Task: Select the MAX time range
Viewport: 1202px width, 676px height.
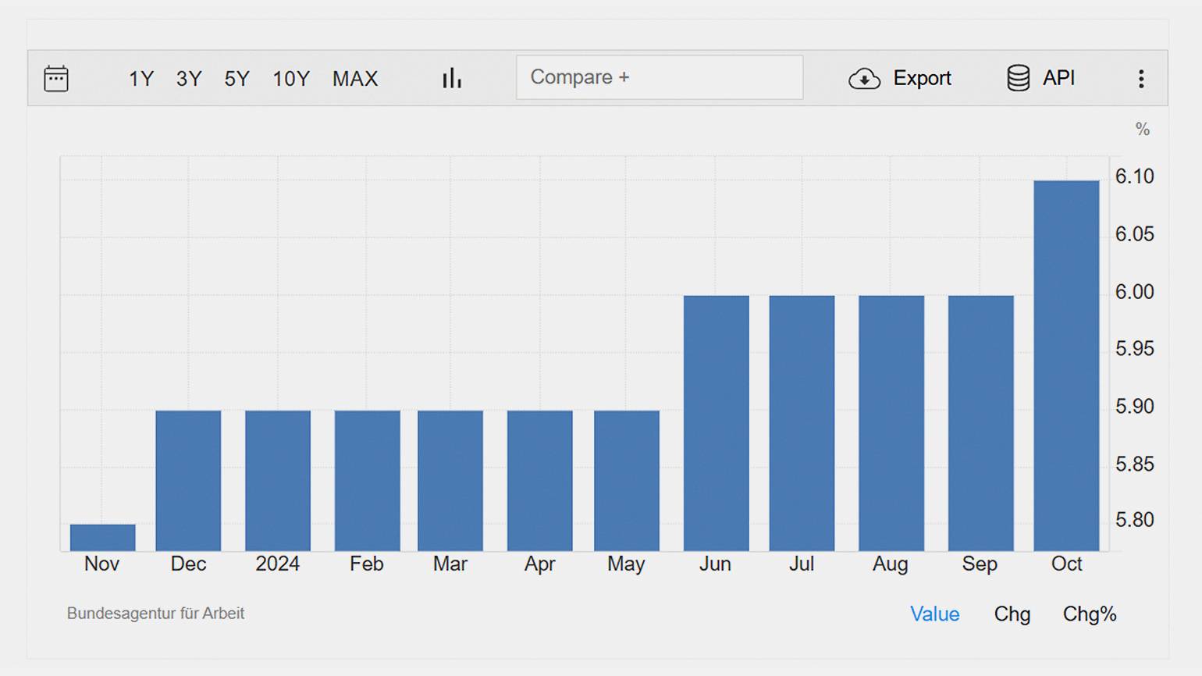Action: [355, 79]
